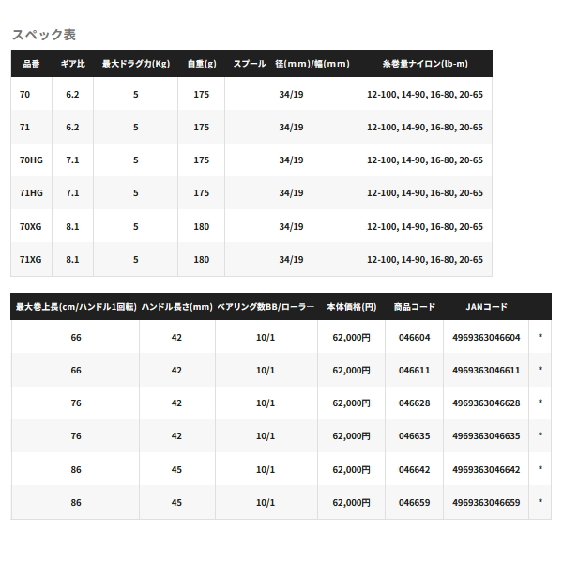Click weight 180 in row 70XG

pyautogui.click(x=202, y=226)
